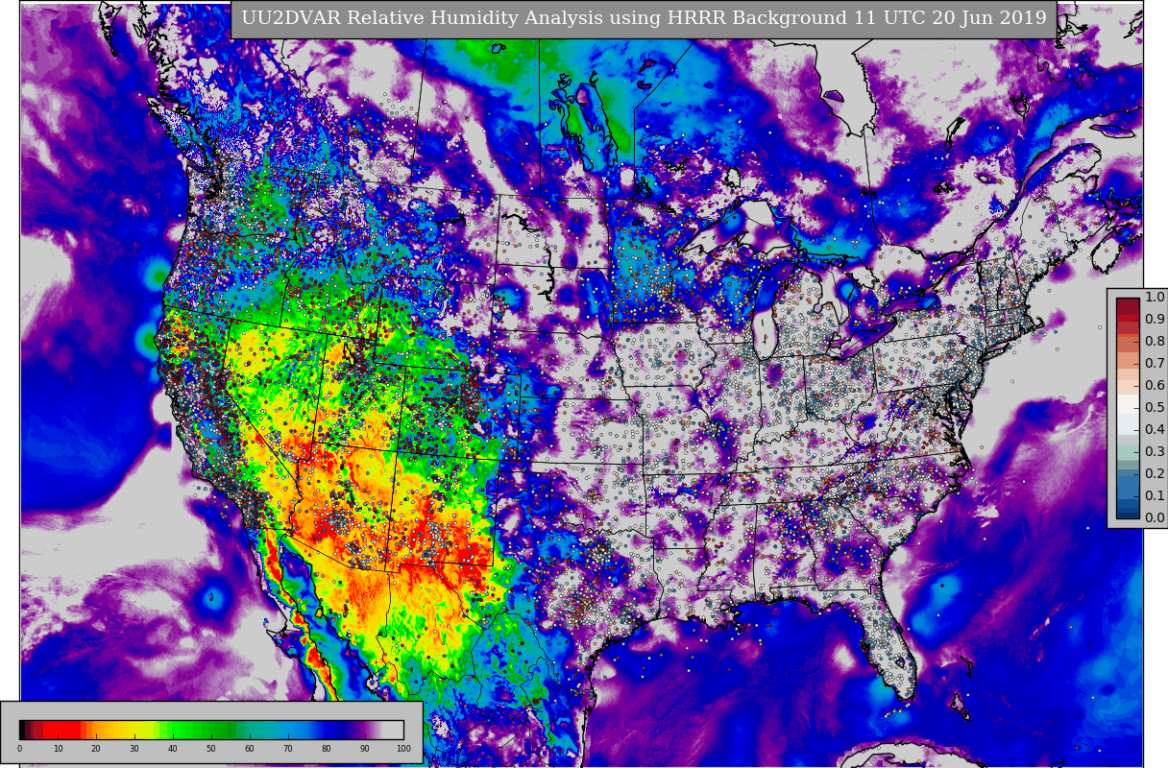The image size is (1168, 768).
Task: Click the 30 tick label on humidity colorbar
Action: pos(134,749)
